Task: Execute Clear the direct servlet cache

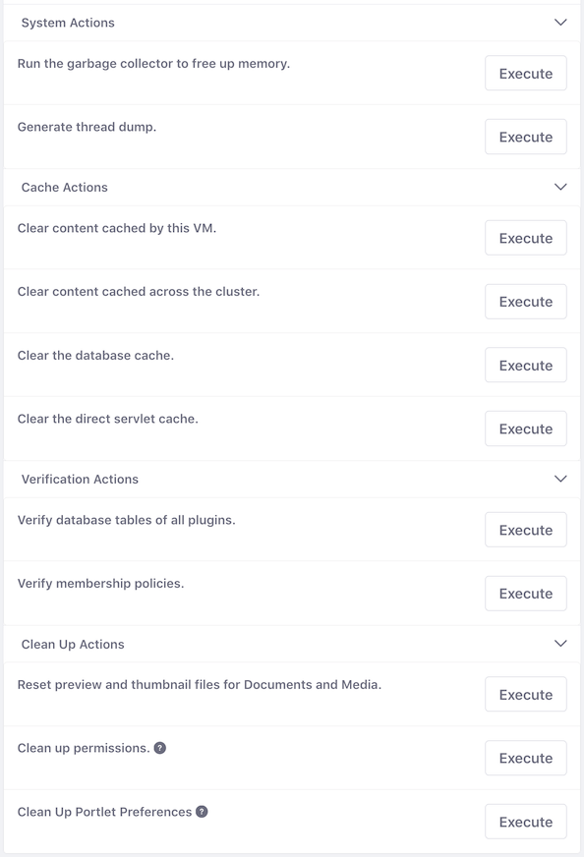Action: (x=525, y=428)
